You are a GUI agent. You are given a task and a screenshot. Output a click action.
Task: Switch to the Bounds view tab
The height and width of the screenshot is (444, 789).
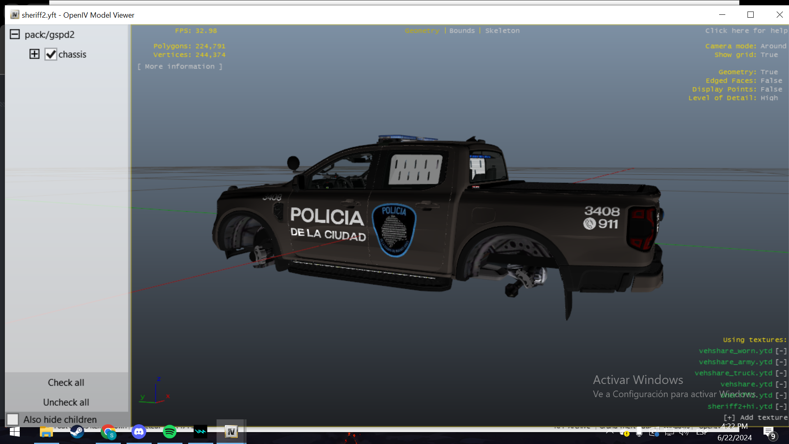click(x=462, y=31)
